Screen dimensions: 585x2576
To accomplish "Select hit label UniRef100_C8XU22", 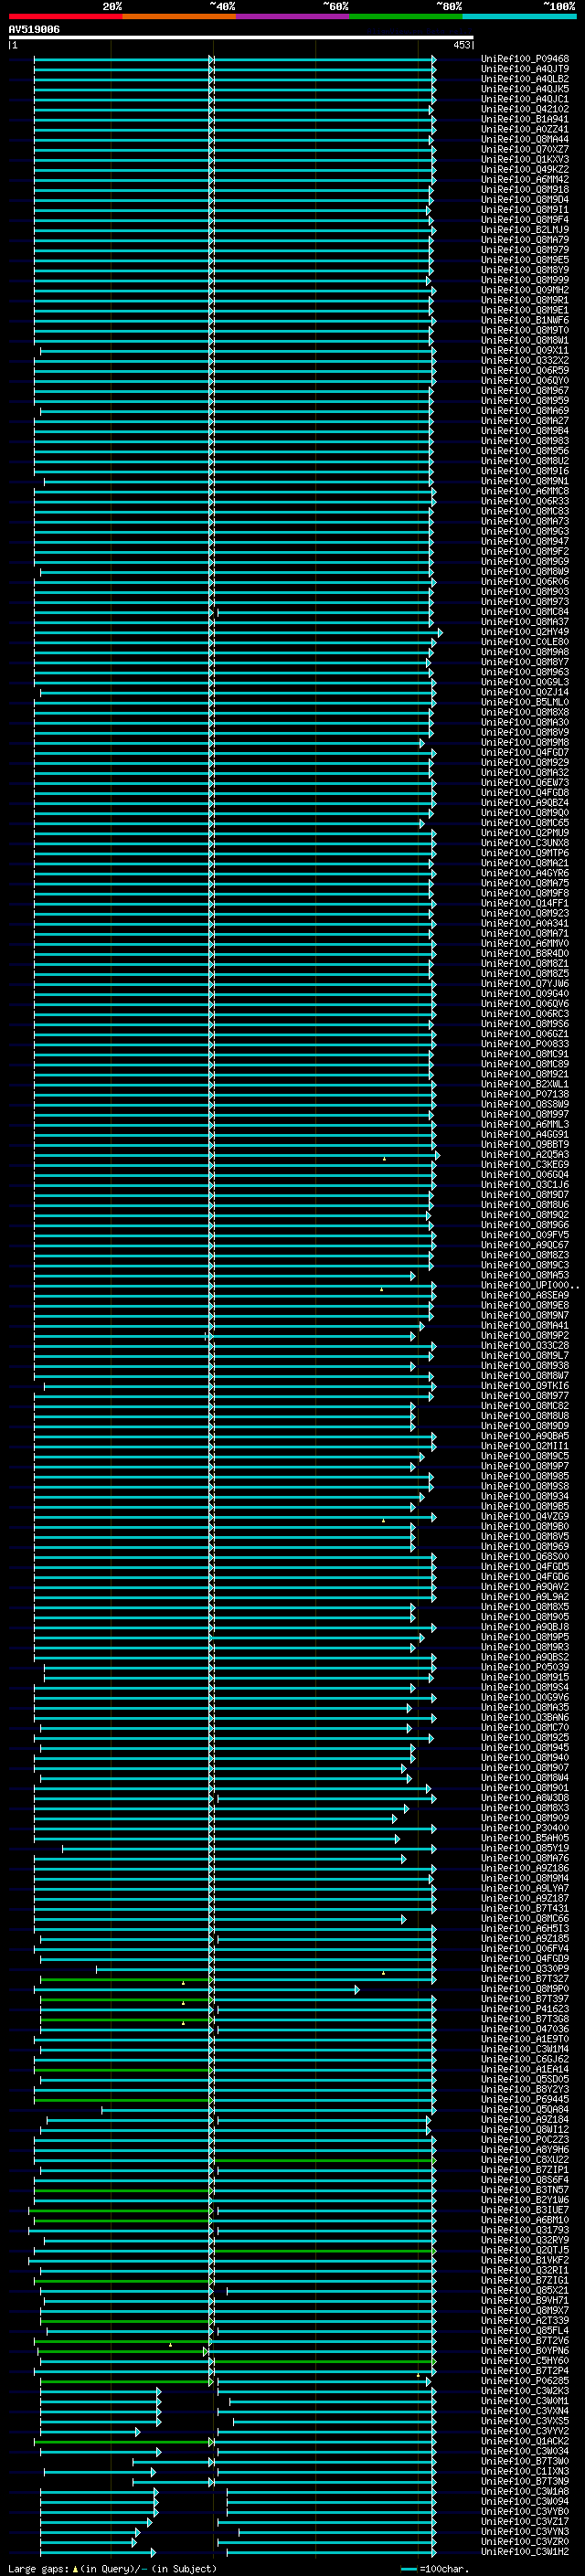I will [x=525, y=2159].
